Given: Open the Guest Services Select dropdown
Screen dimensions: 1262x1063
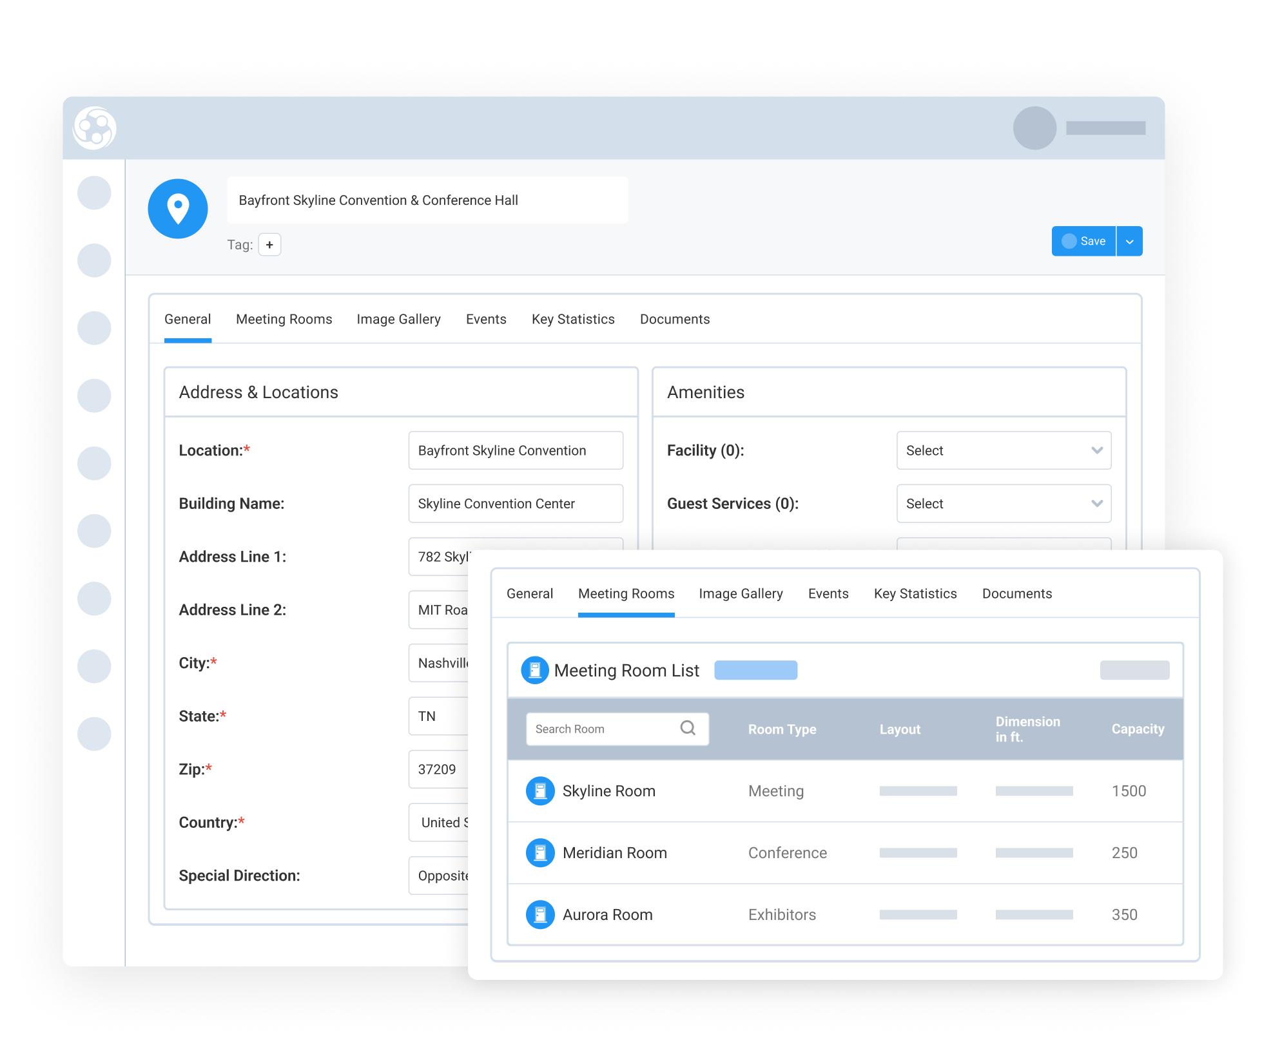Looking at the screenshot, I should pos(1003,503).
